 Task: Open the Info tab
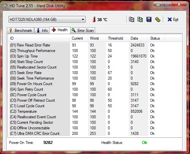tap(42, 30)
